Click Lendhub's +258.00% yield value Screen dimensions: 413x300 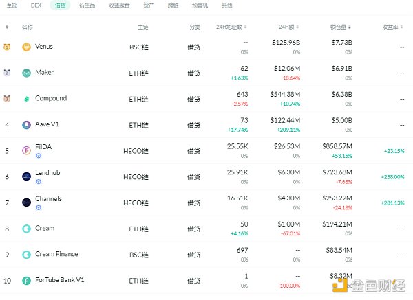point(393,177)
